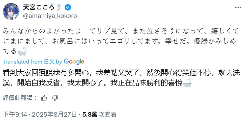Click the bathtub emoji in the translated text
This screenshot has height=122, width=246.
pyautogui.click(x=187, y=83)
